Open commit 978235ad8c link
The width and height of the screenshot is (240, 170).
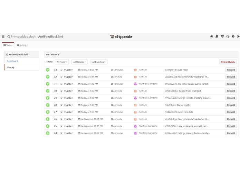click(172, 98)
